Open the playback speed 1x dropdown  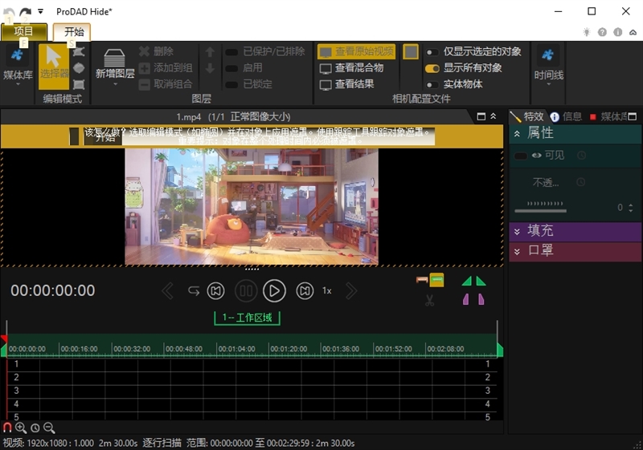[327, 291]
